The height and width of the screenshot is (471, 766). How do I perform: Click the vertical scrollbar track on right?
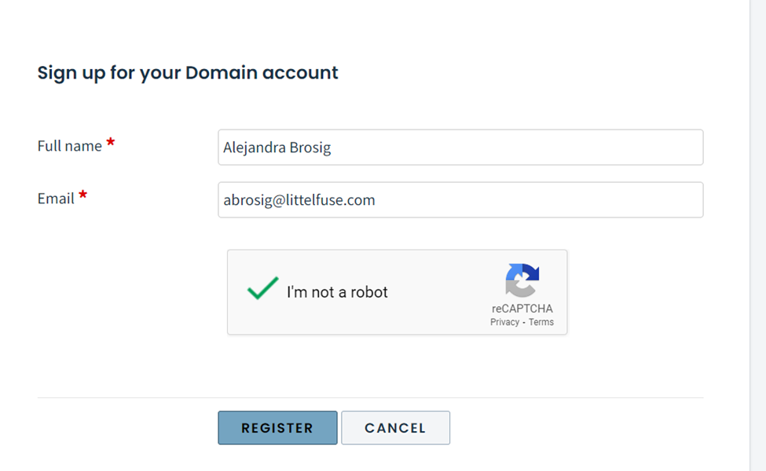pos(758,235)
